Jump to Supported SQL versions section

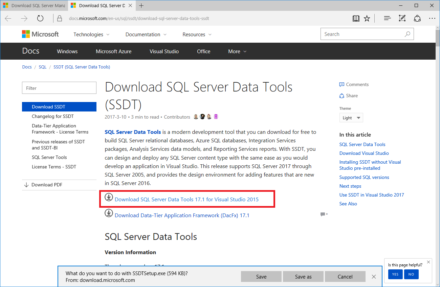364,177
